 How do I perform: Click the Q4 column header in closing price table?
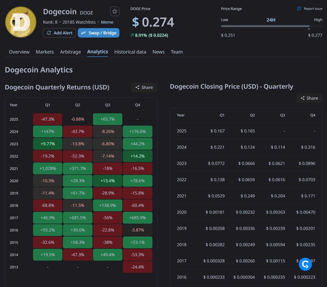pyautogui.click(x=313, y=115)
